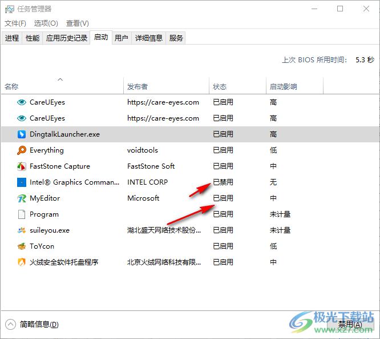Switch to the 详细信息 tab
Viewport: 380px width, 339px height.
[x=149, y=38]
